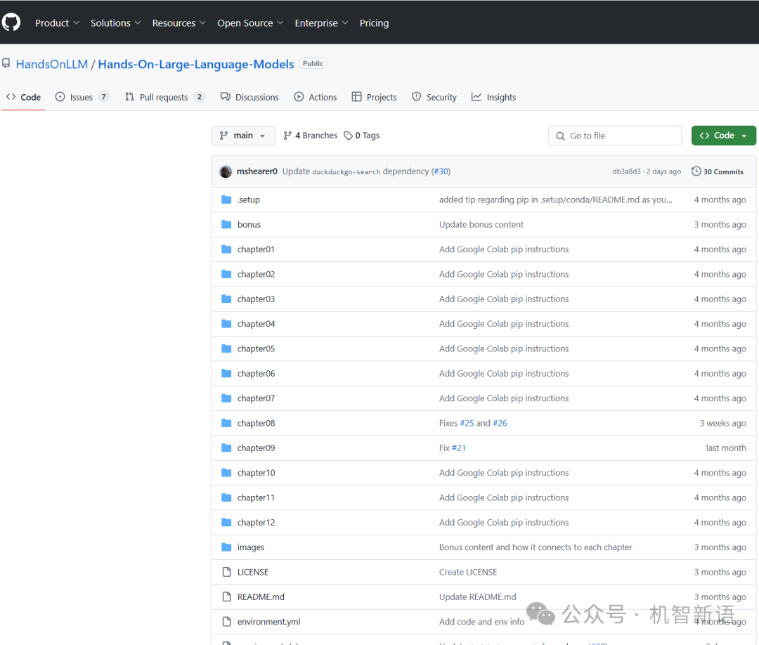Focus the Go to file search field
This screenshot has height=645, width=759.
[615, 136]
